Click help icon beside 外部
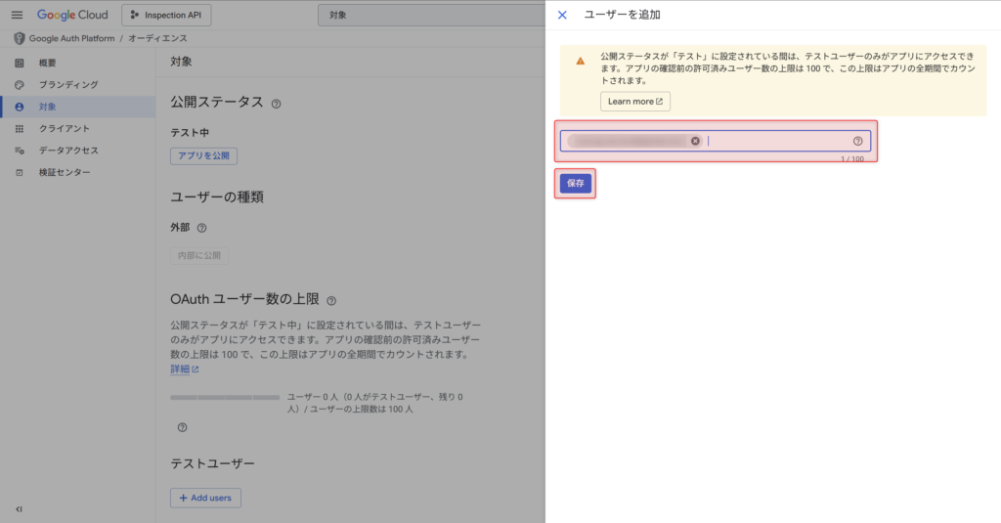 (202, 228)
